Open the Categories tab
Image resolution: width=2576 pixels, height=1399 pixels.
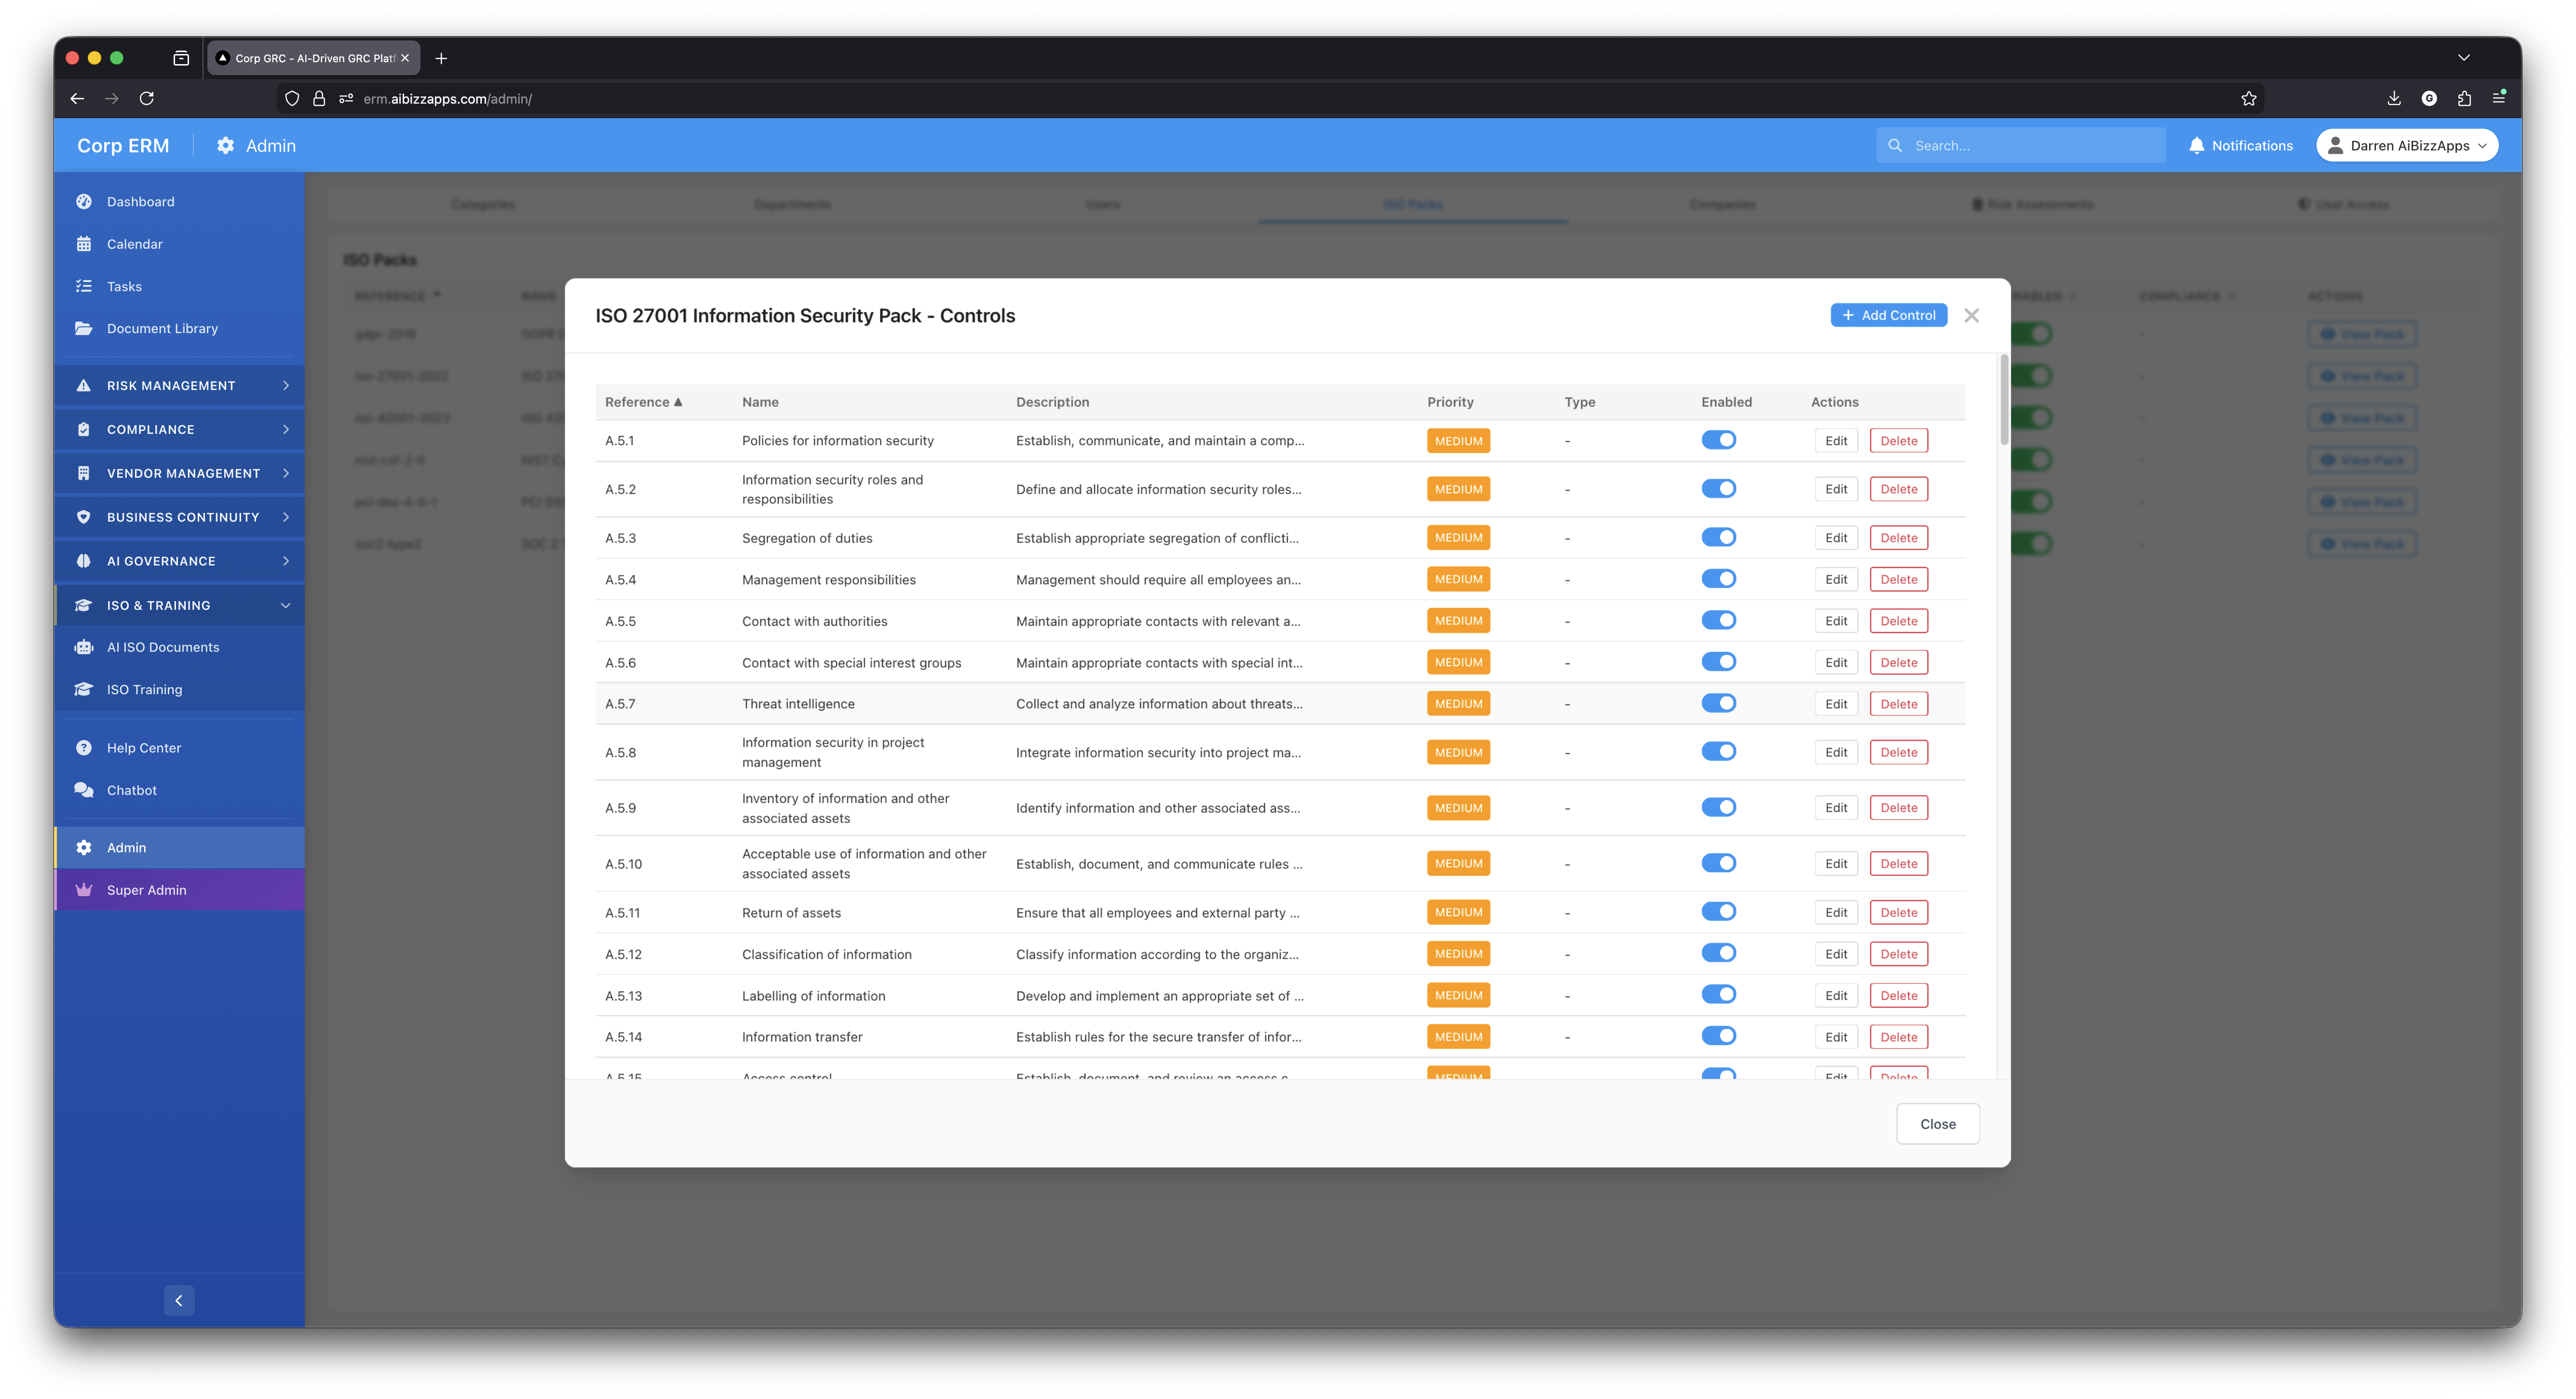[x=483, y=204]
